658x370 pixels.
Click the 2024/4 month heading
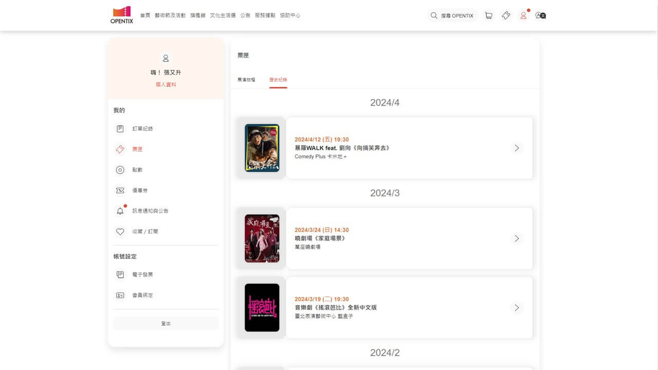tap(385, 103)
